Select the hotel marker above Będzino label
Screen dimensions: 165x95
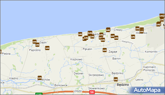[116, 79]
